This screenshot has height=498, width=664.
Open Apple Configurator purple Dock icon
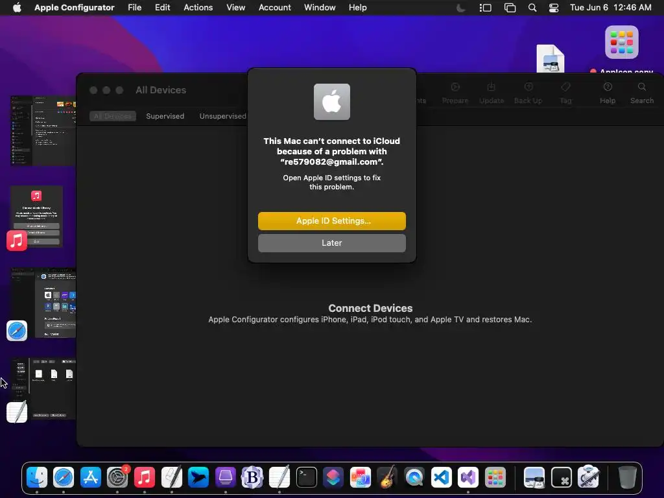(225, 478)
